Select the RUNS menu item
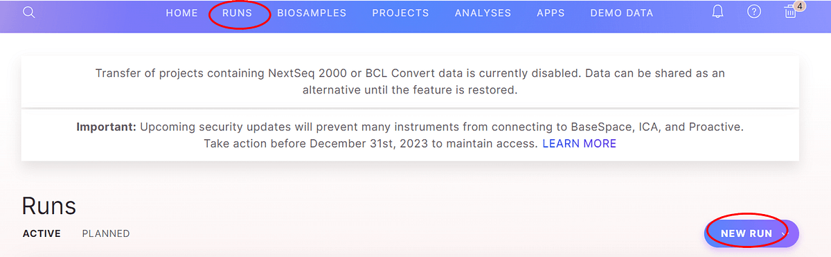 [x=238, y=13]
